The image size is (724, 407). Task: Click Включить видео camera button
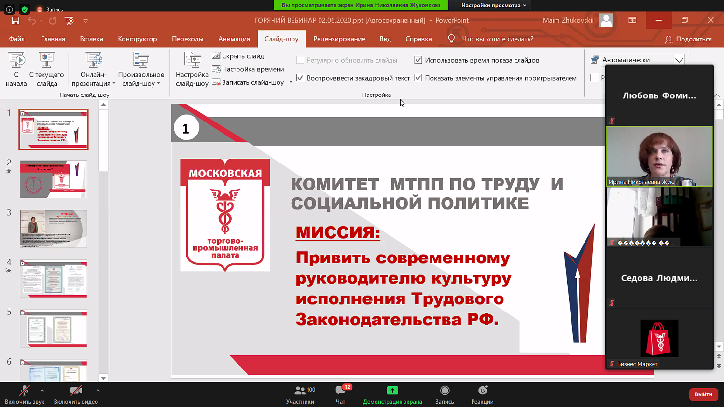76,394
